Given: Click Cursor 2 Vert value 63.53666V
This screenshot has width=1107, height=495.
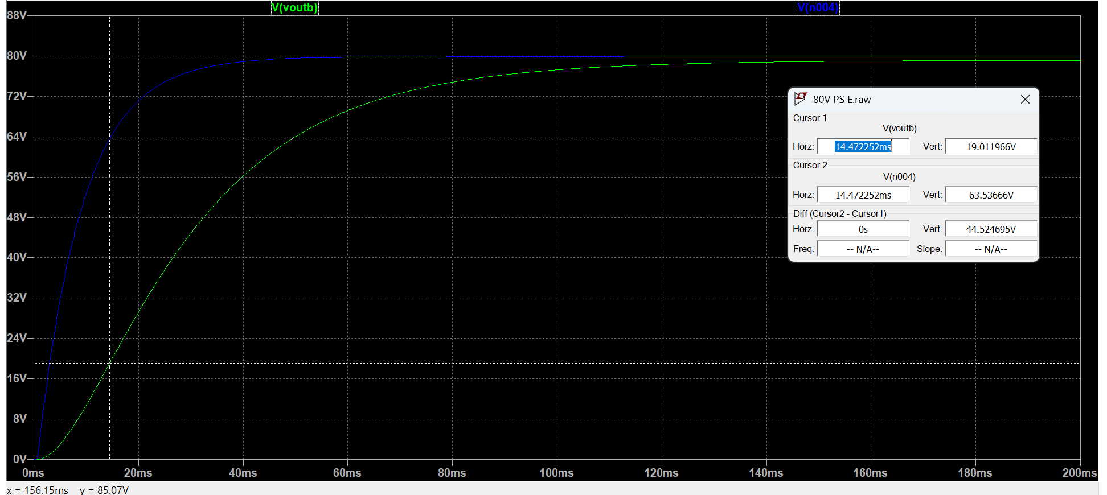Looking at the screenshot, I should click(x=991, y=195).
